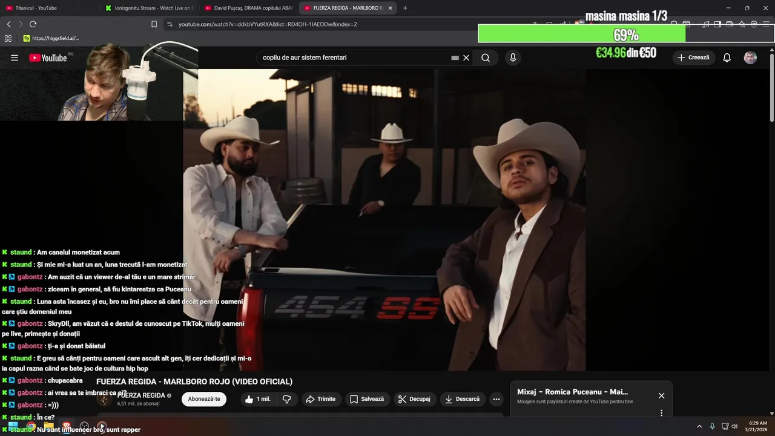Open the YouTube hamburger guide menu

point(15,58)
